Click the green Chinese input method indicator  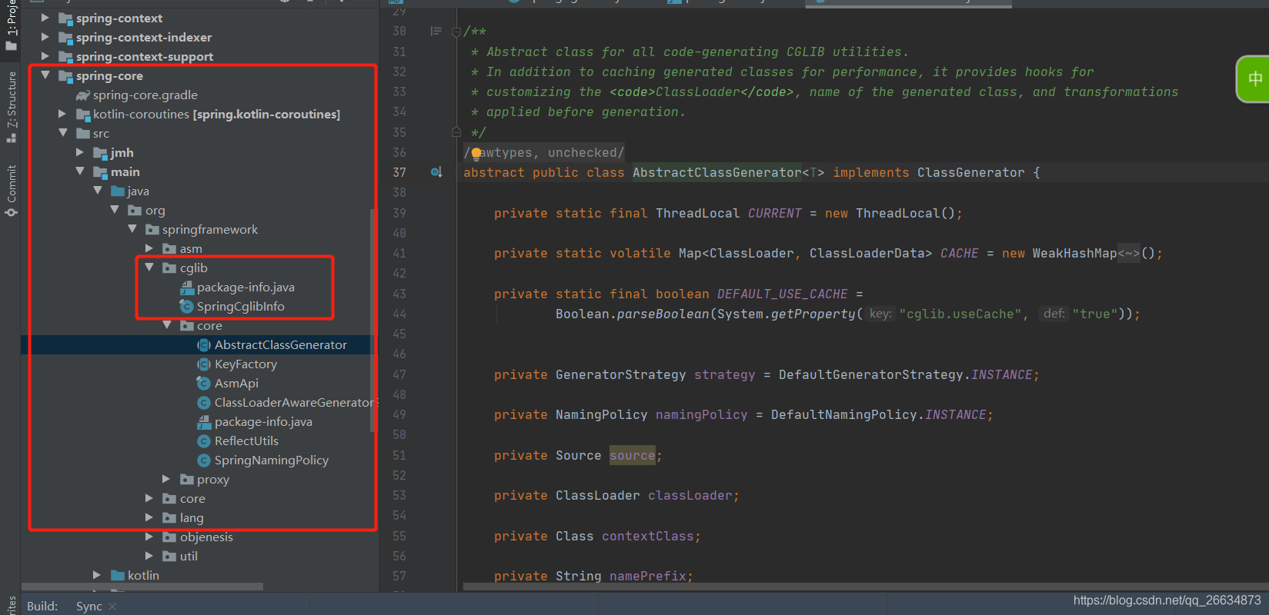click(x=1254, y=79)
